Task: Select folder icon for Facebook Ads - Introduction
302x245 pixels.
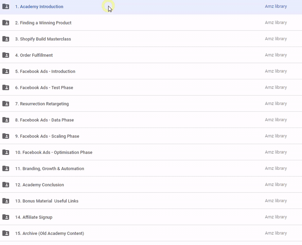Action: [6, 71]
